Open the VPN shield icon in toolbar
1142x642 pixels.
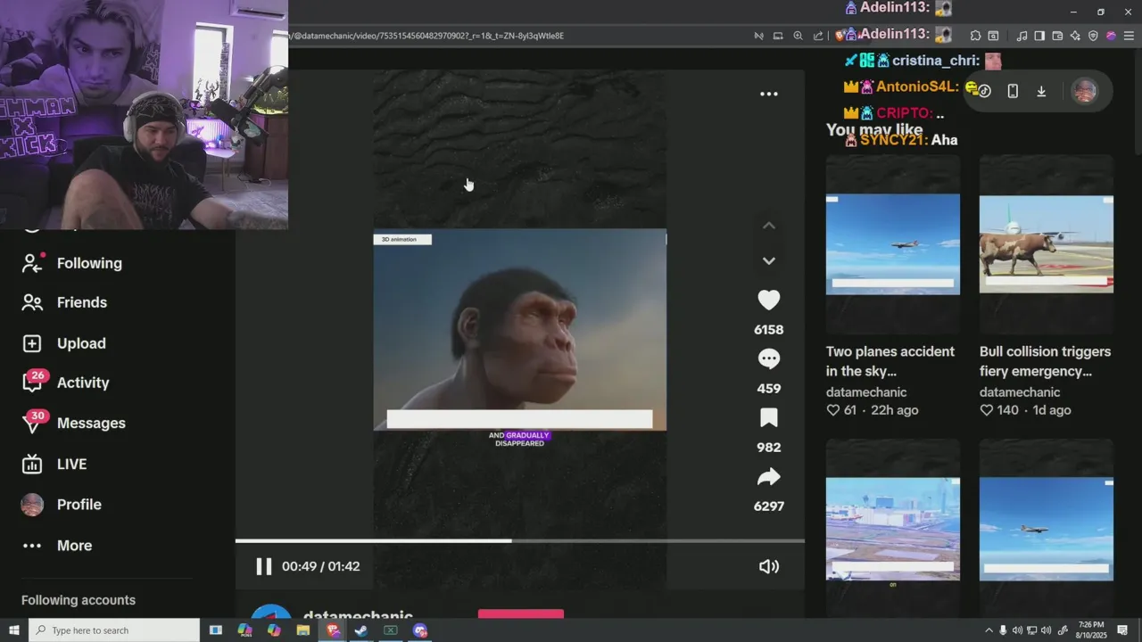coord(1093,36)
